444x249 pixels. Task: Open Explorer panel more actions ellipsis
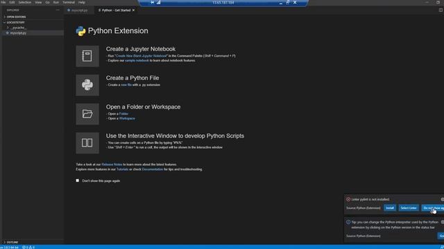(x=58, y=10)
